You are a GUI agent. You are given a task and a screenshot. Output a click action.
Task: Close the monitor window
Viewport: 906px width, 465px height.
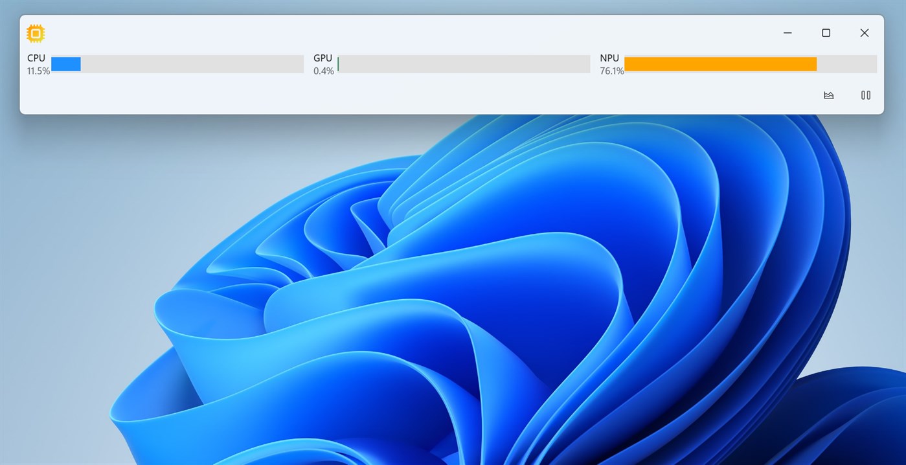864,33
